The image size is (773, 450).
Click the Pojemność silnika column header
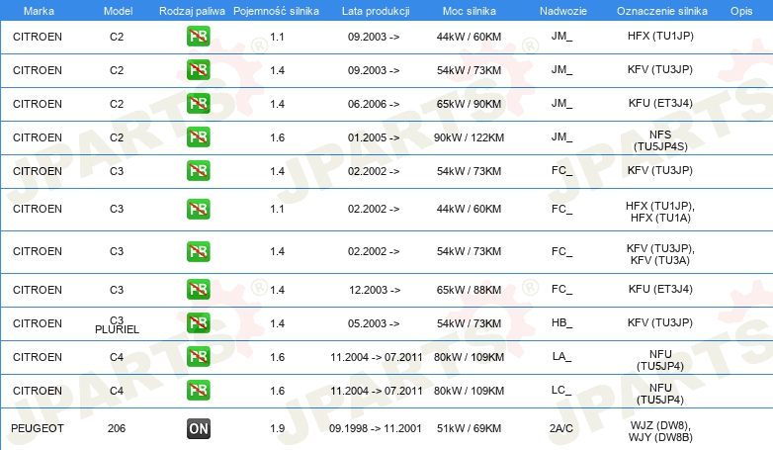pyautogui.click(x=276, y=11)
